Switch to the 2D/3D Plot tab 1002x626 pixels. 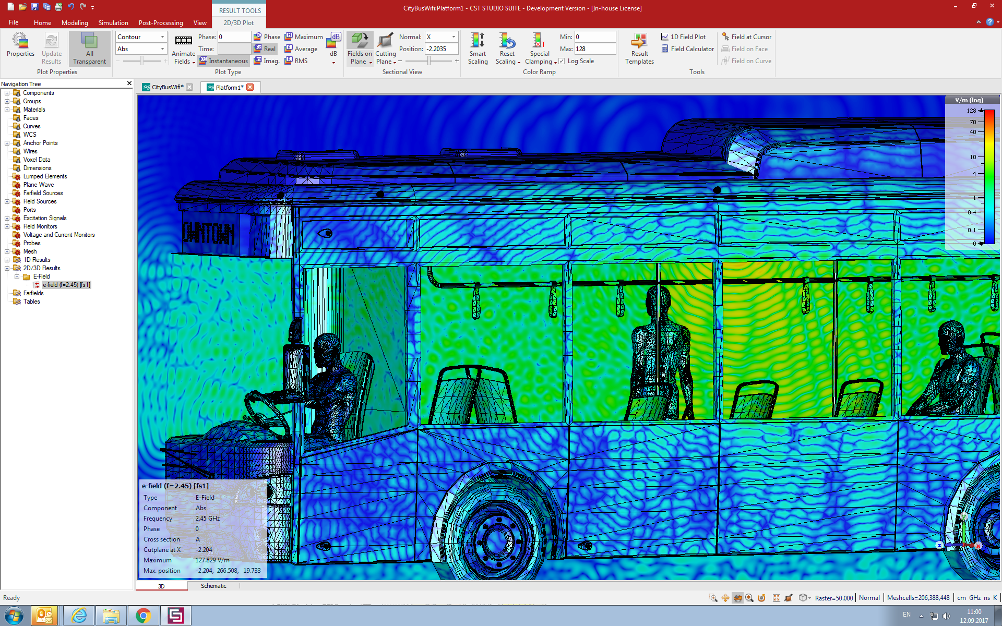pyautogui.click(x=238, y=22)
